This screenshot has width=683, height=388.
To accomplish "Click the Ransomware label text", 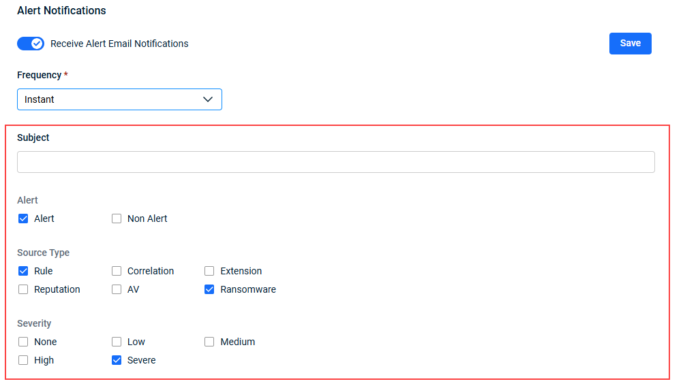I will [x=248, y=289].
